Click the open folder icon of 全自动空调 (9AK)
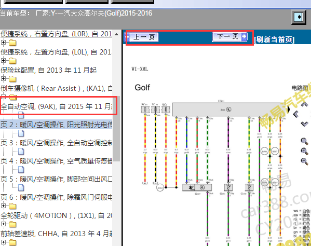311x246 pixels. [13, 97]
